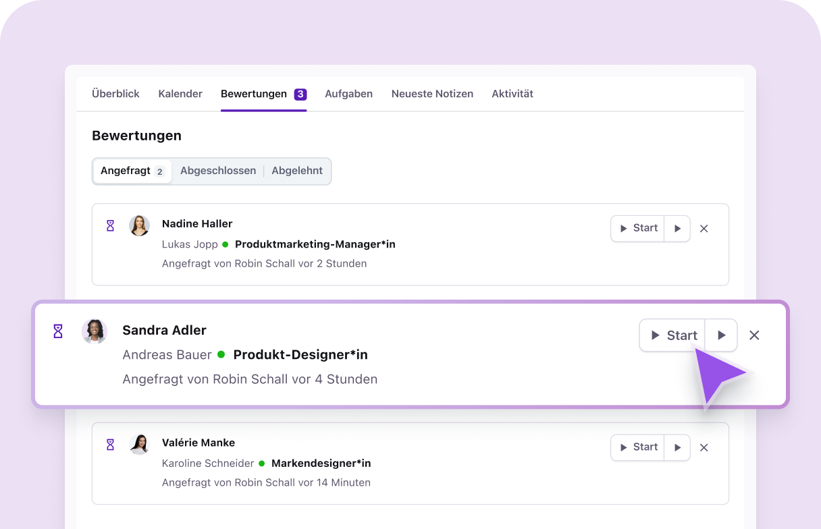
Task: Dismiss Nadine Haller's review request
Action: tap(704, 229)
